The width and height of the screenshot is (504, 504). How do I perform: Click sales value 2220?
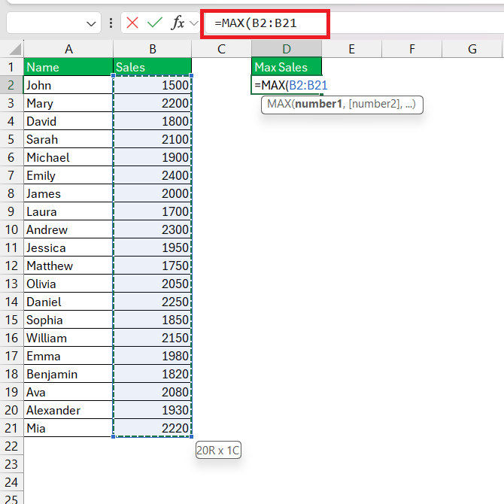(153, 428)
